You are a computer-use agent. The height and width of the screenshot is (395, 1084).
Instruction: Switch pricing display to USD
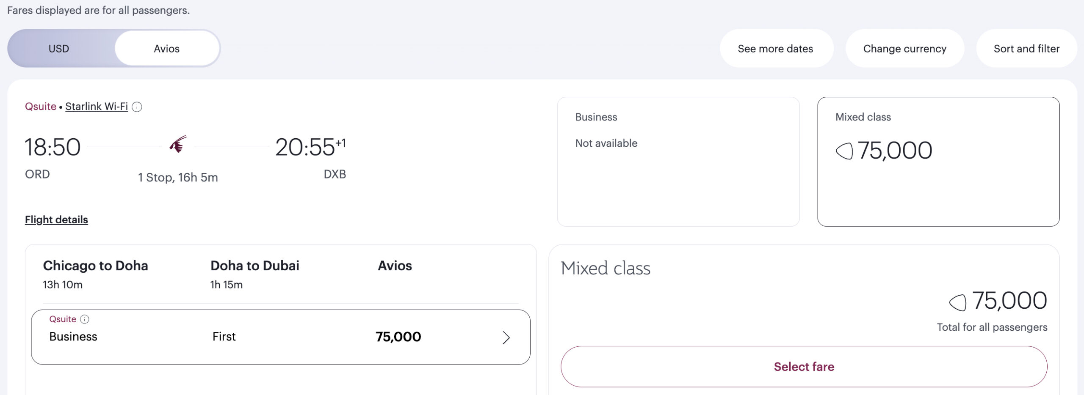pos(58,48)
